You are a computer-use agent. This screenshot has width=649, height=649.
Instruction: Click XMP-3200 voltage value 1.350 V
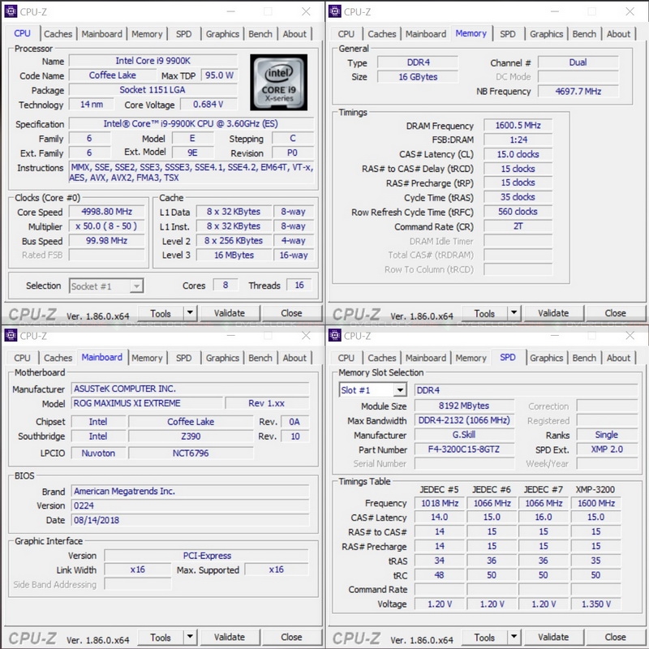pos(596,604)
